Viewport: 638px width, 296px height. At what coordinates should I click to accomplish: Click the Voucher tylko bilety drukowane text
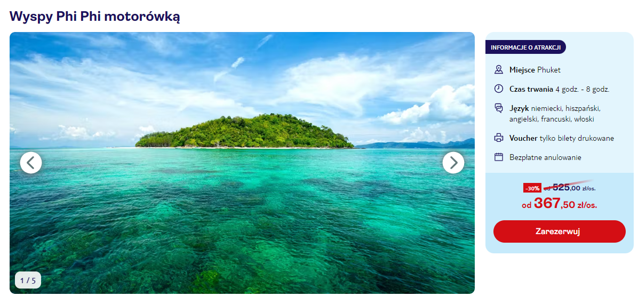(562, 138)
